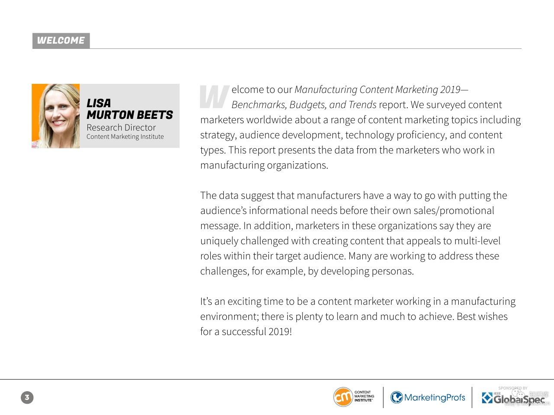Click the page number 3 badge

pos(27,397)
